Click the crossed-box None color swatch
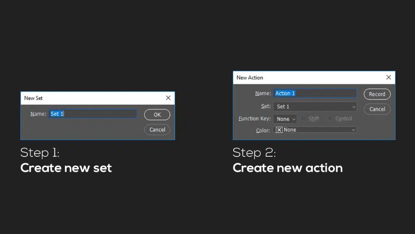415x234 pixels. [x=279, y=130]
